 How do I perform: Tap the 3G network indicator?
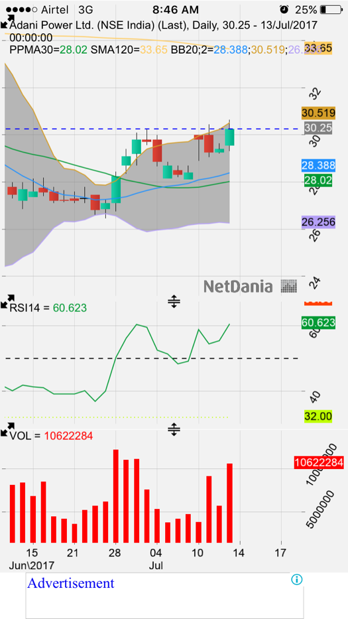coord(86,9)
